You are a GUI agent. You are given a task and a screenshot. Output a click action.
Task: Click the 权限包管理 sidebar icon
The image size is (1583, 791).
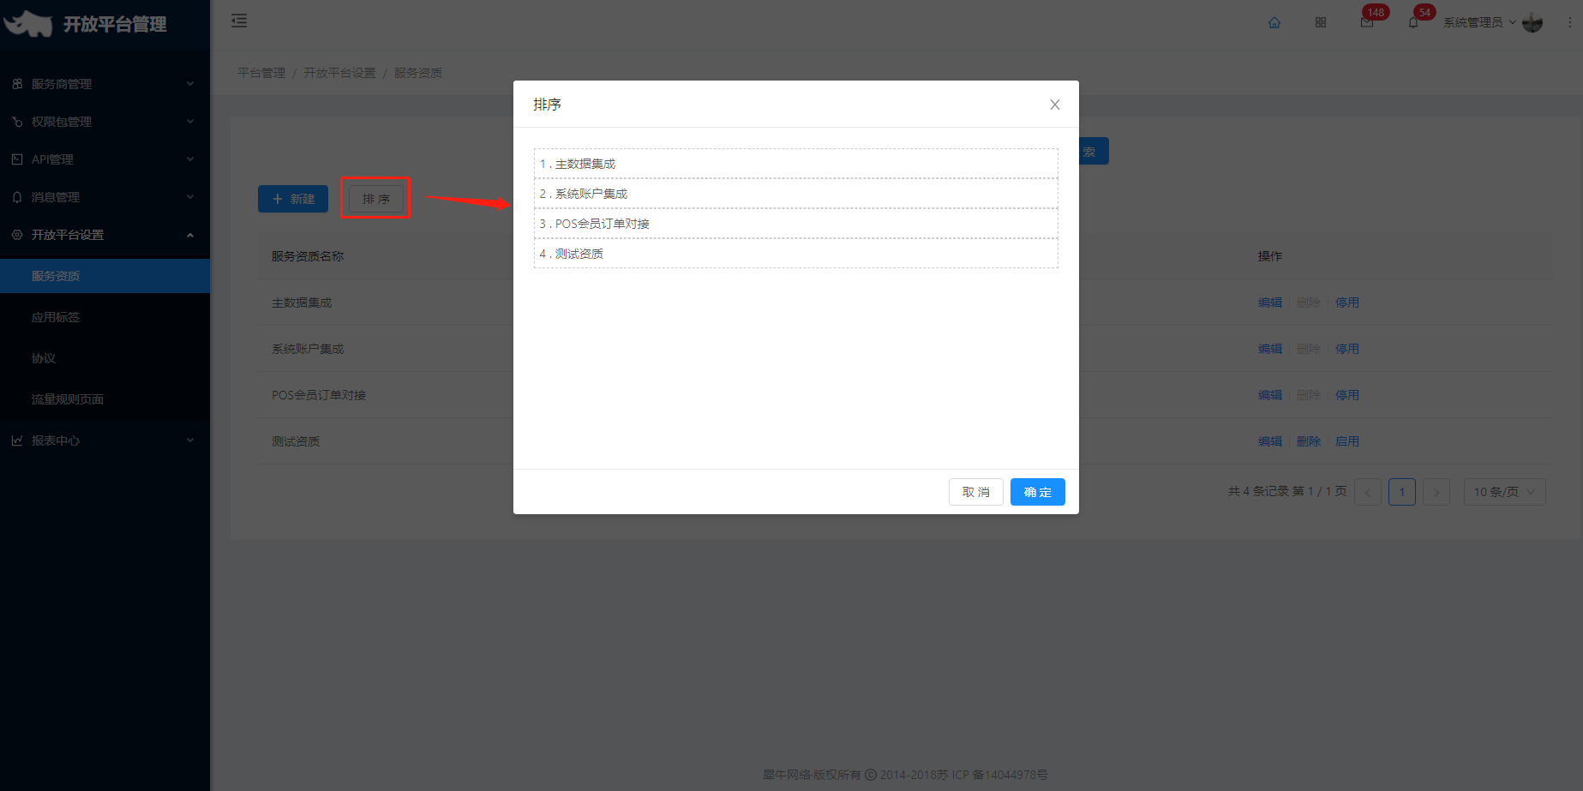(17, 122)
